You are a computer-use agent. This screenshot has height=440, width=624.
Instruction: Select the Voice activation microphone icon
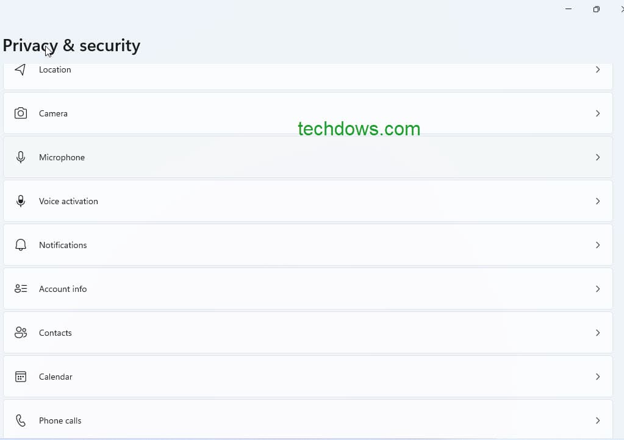pos(21,201)
